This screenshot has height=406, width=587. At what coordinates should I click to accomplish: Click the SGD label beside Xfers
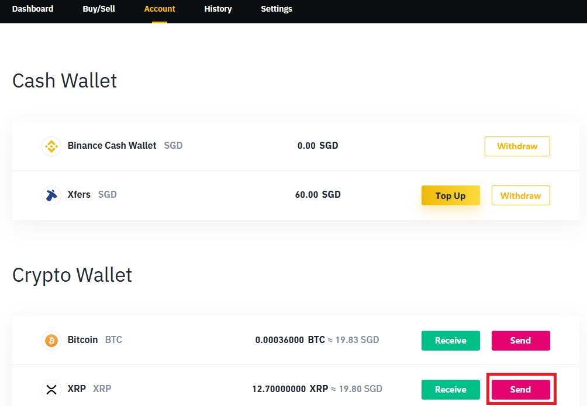pos(107,194)
